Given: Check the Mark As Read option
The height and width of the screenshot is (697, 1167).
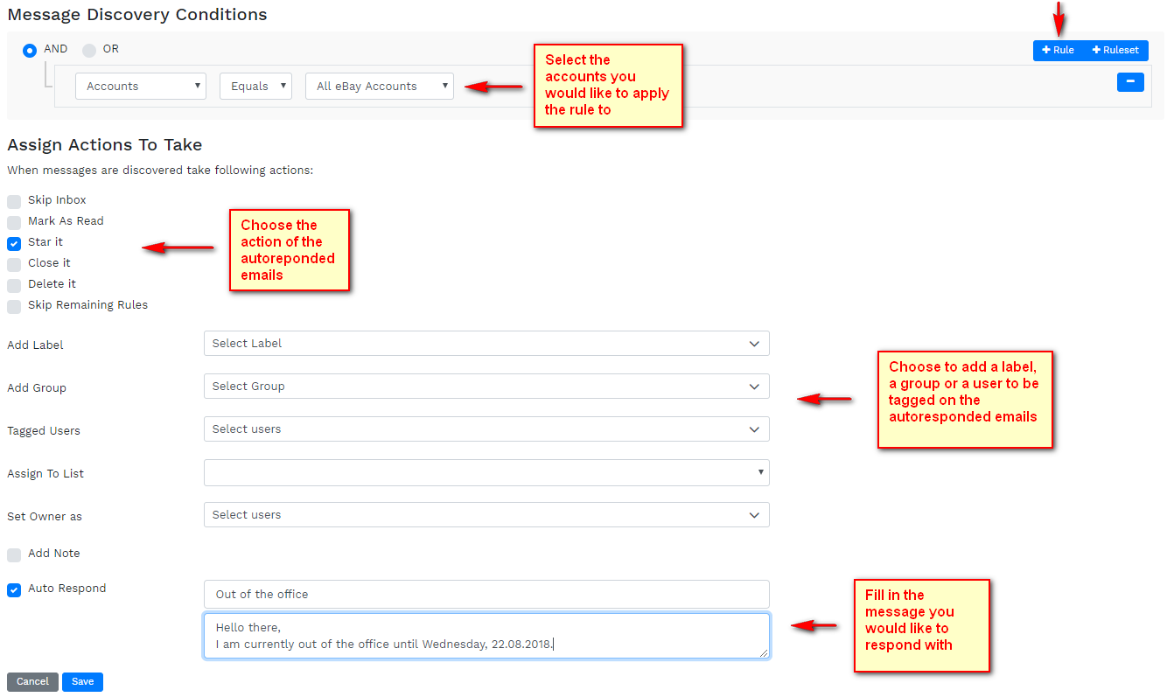Looking at the screenshot, I should click(x=14, y=222).
